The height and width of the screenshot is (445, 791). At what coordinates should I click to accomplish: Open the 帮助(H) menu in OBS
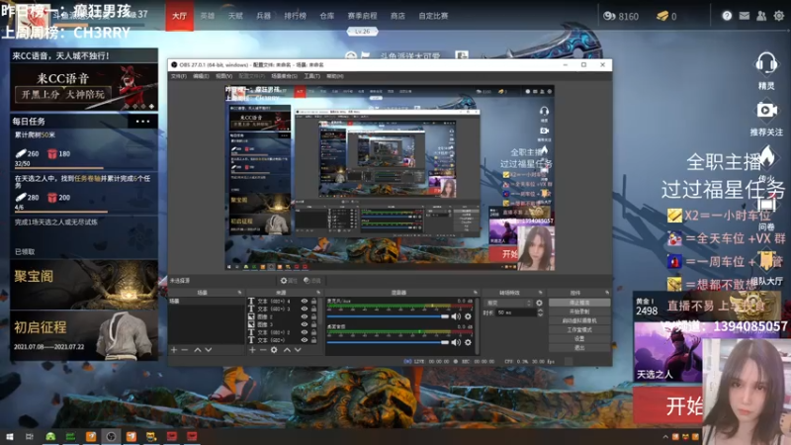[335, 76]
